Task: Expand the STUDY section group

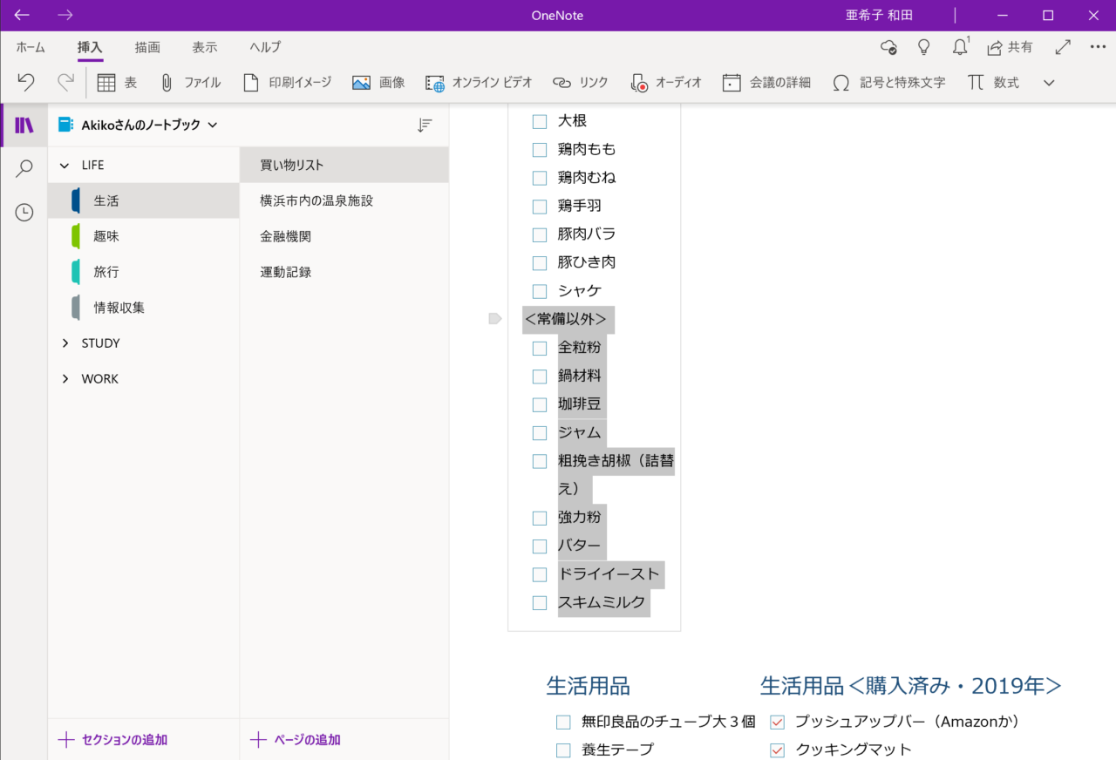Action: point(65,343)
